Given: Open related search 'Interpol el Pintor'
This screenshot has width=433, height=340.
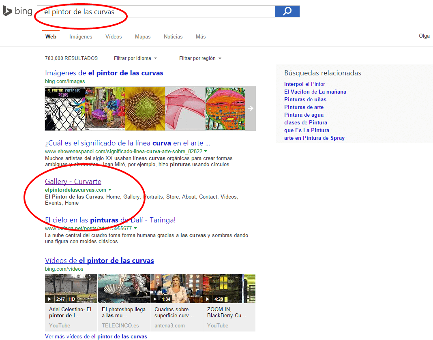Looking at the screenshot, I should click(x=304, y=84).
